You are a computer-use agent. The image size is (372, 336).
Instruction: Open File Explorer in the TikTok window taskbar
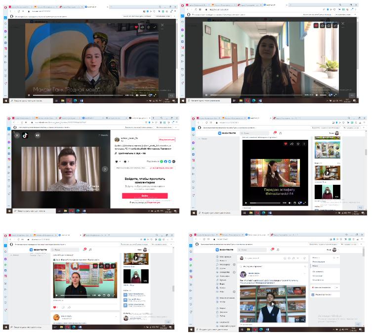pyautogui.click(x=65, y=210)
